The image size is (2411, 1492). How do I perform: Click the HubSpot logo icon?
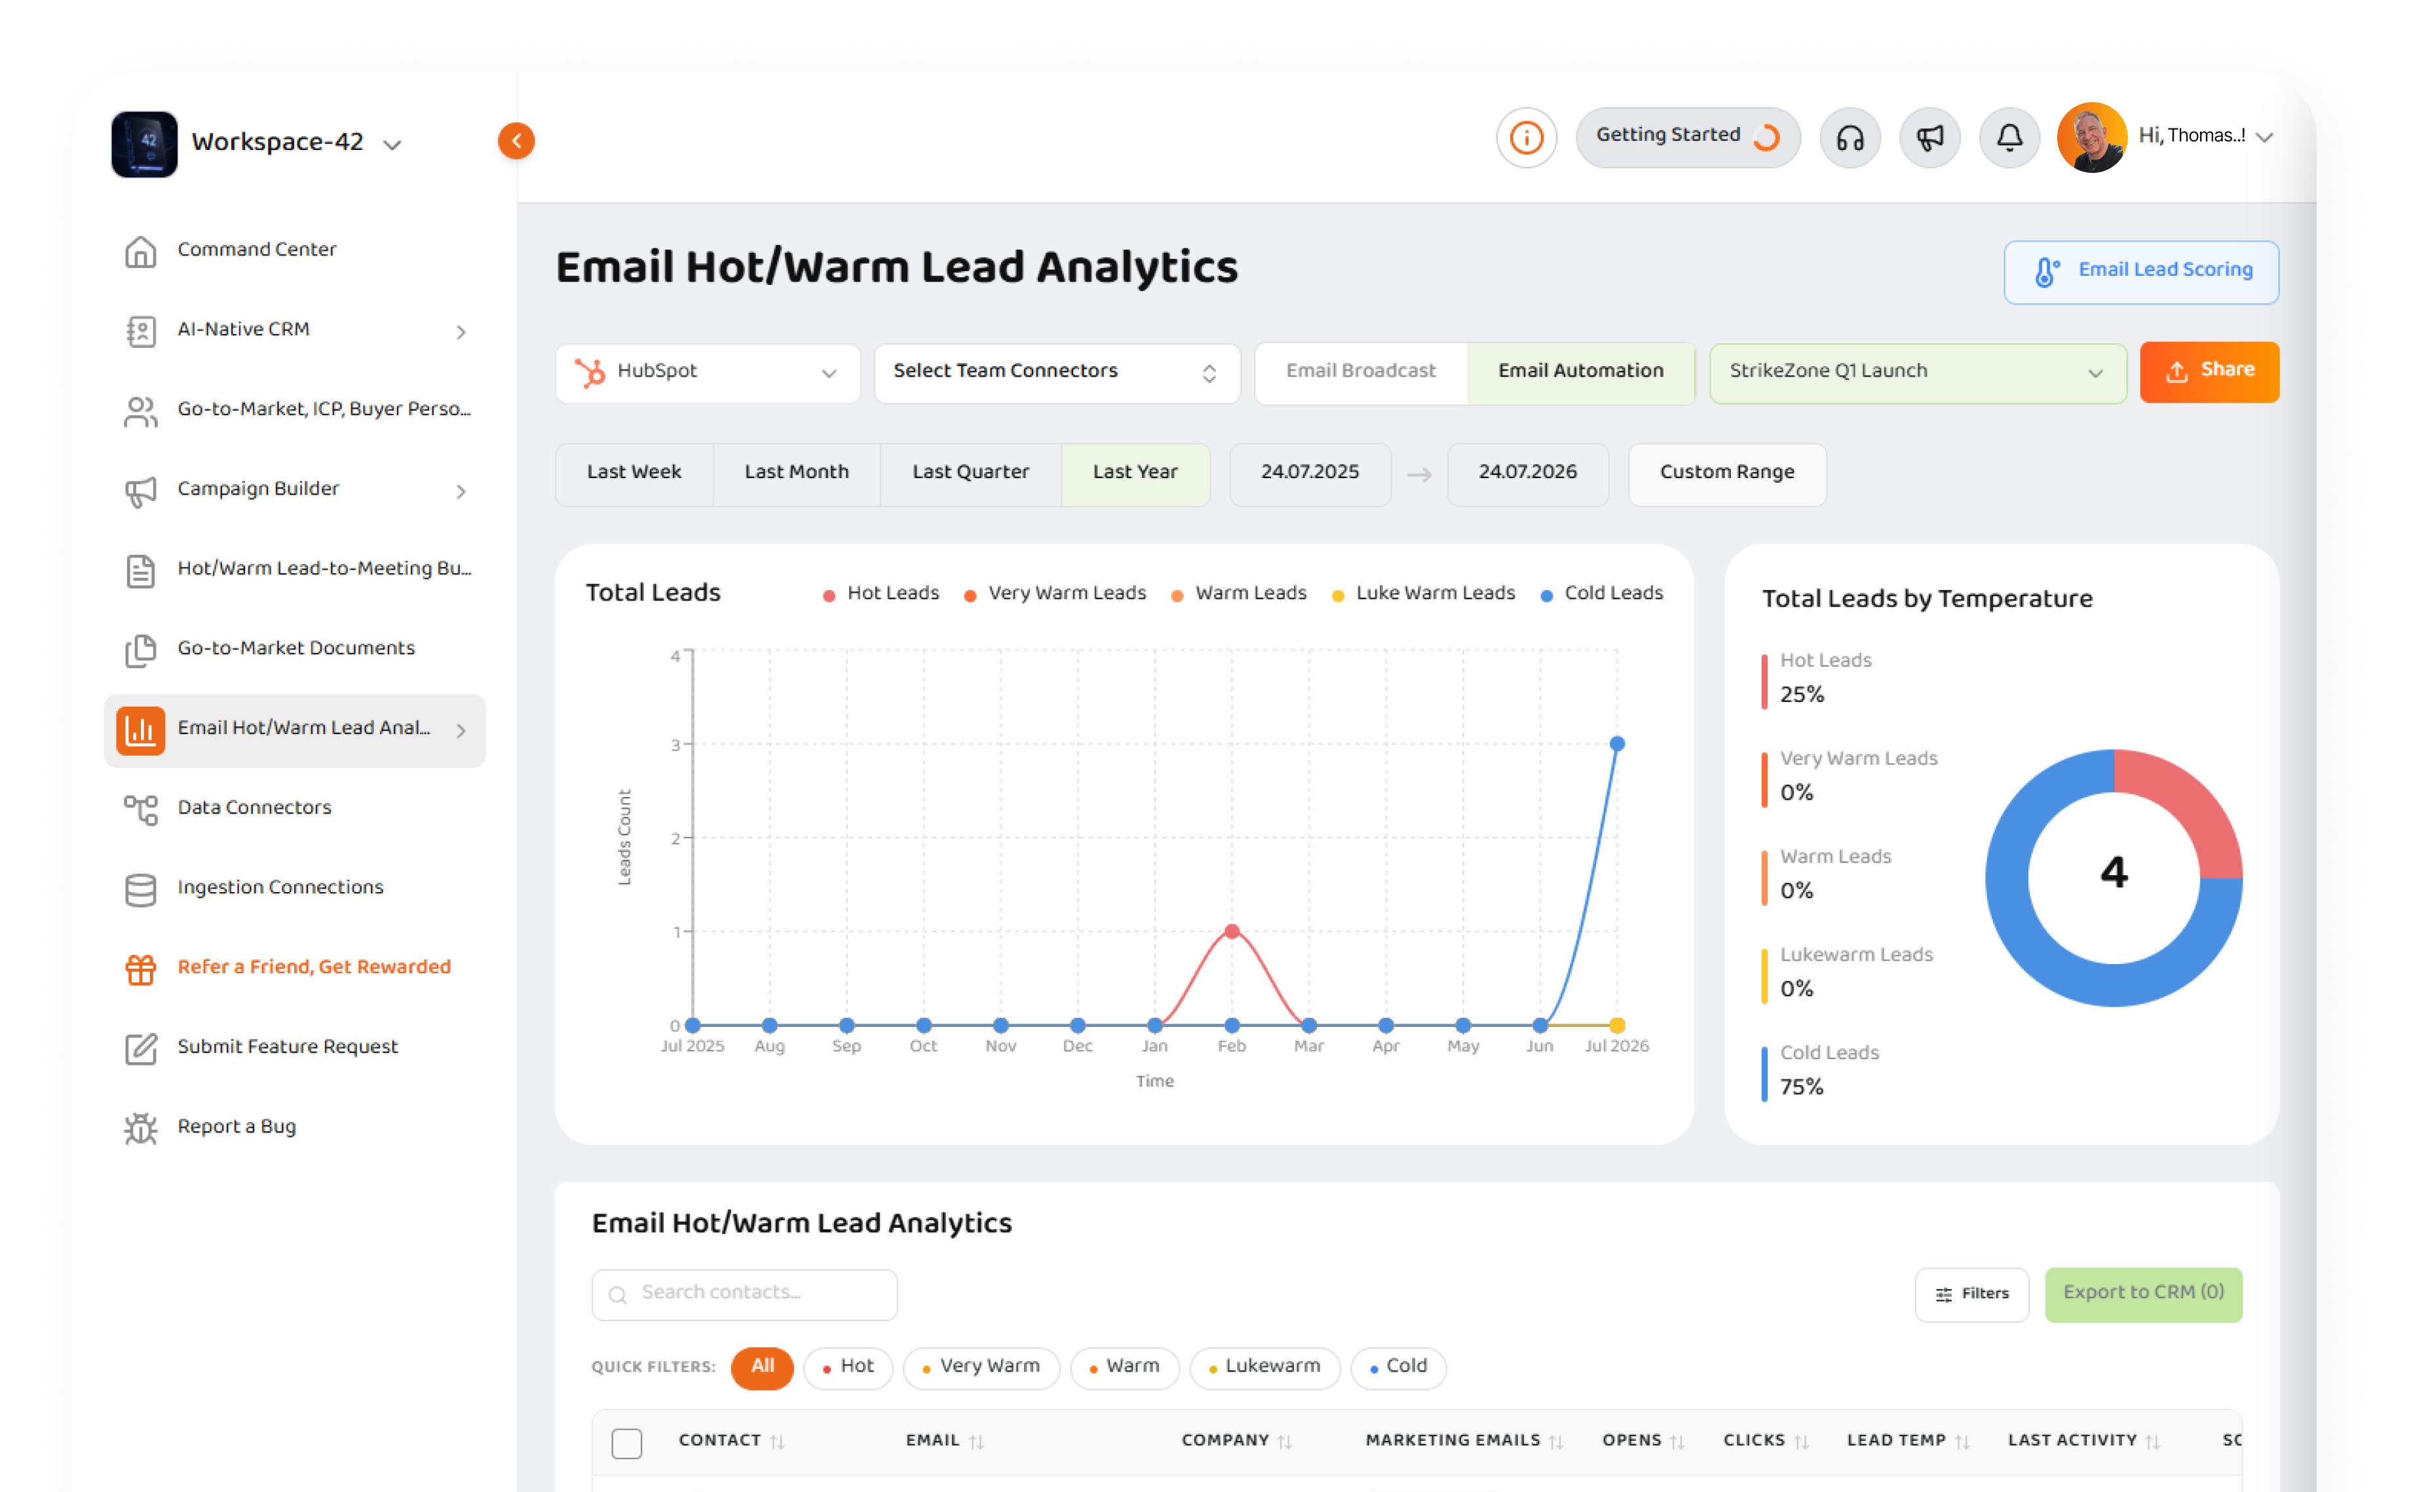pyautogui.click(x=590, y=373)
